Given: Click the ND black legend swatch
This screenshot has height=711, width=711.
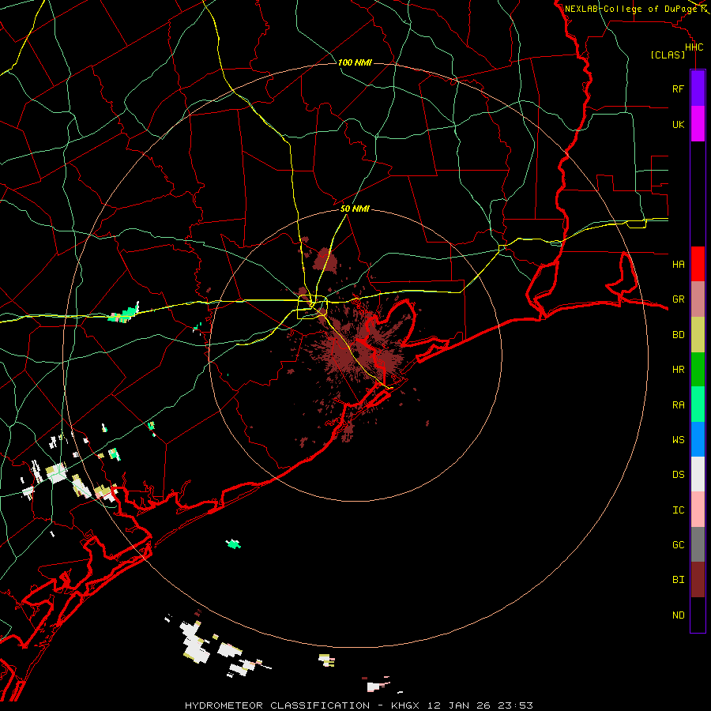Looking at the screenshot, I should point(698,615).
